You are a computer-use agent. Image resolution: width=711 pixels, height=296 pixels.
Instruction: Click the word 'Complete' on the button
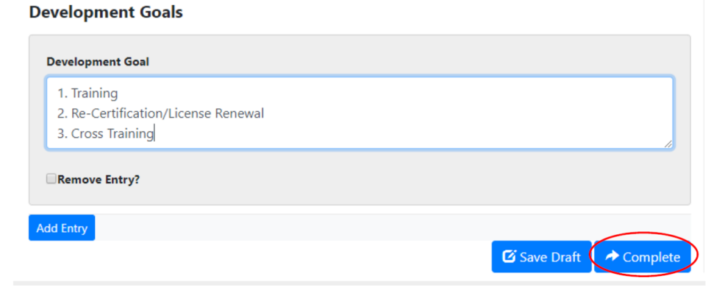(651, 257)
